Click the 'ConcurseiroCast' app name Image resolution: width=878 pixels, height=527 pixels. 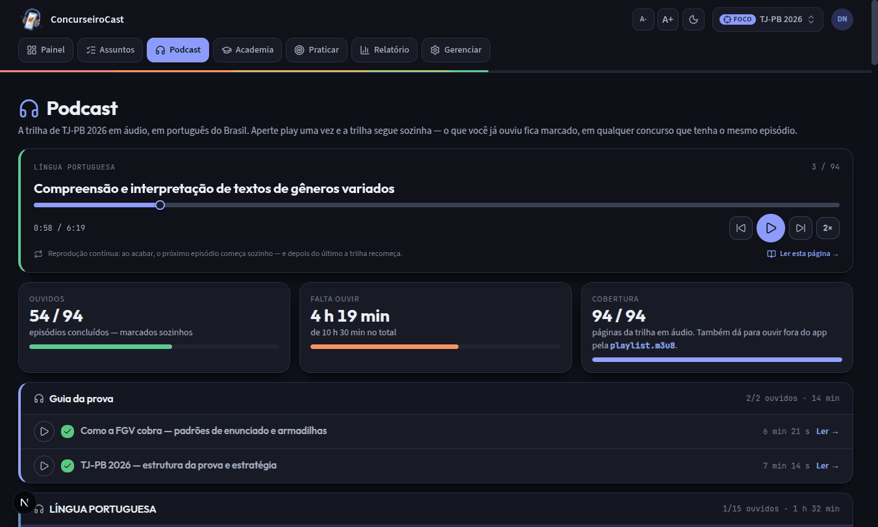point(87,19)
